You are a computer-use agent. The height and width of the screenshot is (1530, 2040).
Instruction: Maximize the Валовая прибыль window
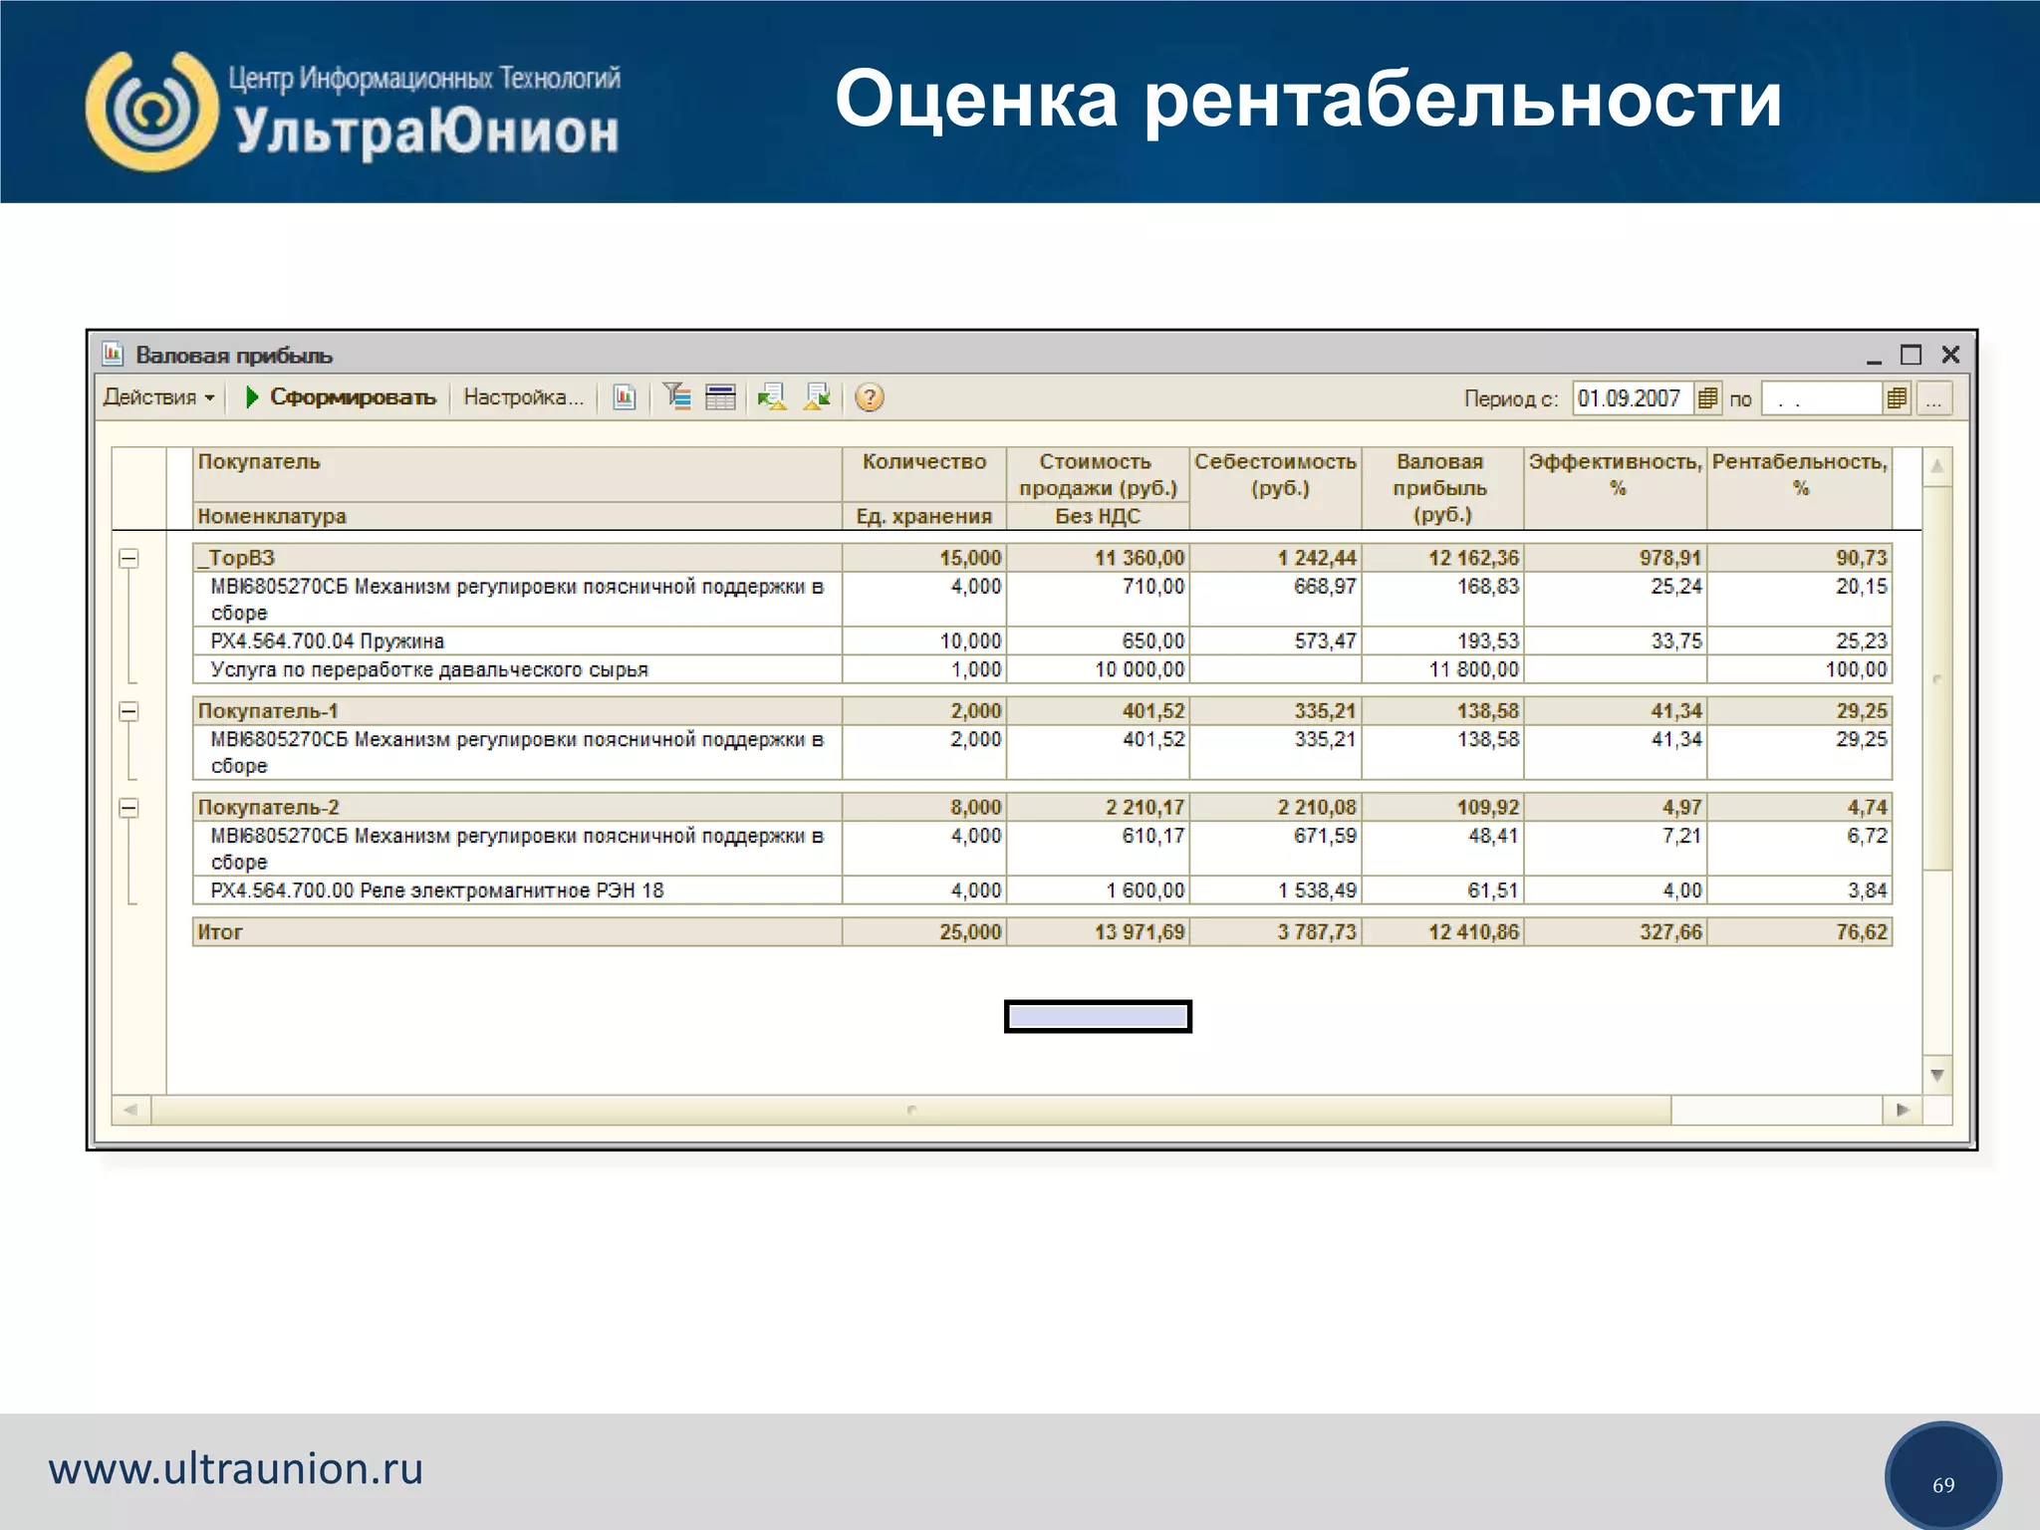[1911, 355]
